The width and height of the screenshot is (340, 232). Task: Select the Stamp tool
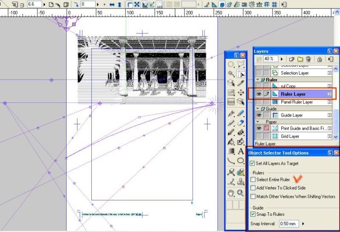point(241,182)
